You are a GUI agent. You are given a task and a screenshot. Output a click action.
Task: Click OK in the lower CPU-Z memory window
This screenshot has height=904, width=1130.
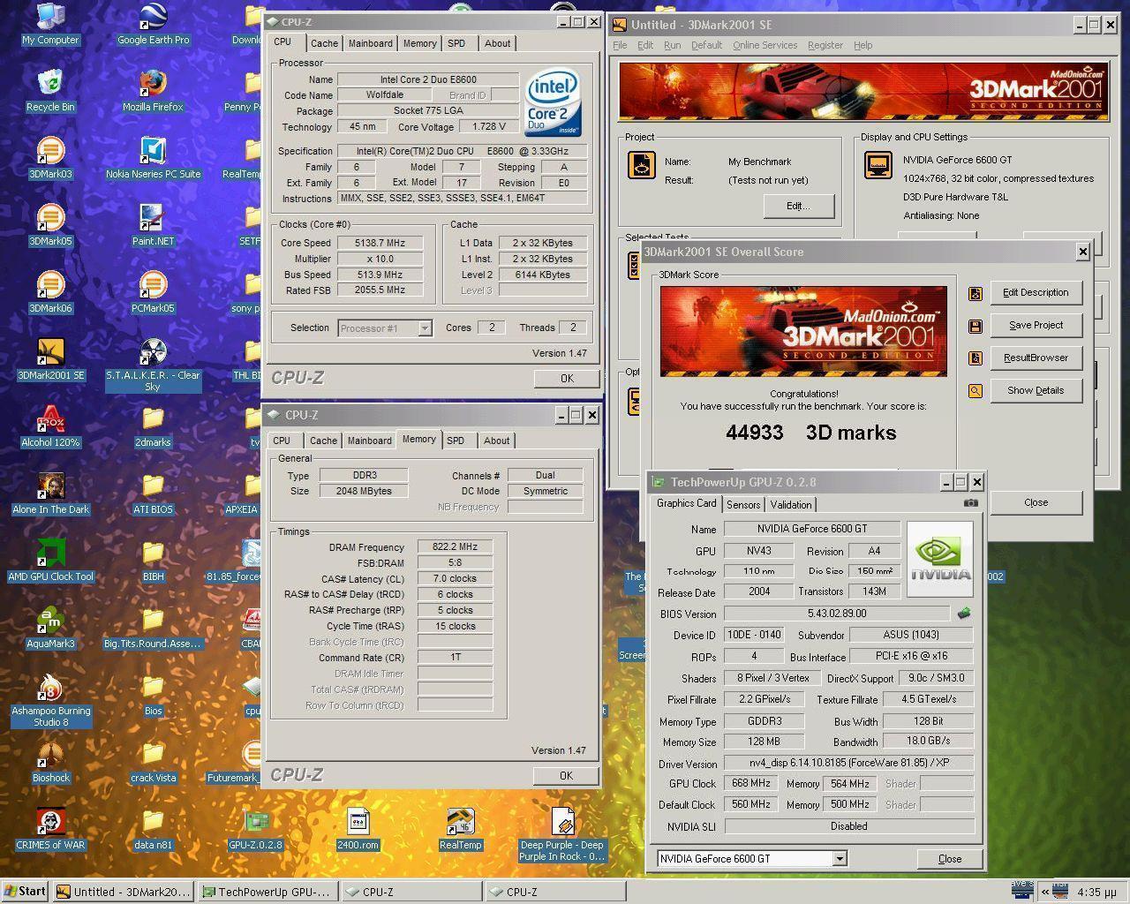tap(566, 775)
